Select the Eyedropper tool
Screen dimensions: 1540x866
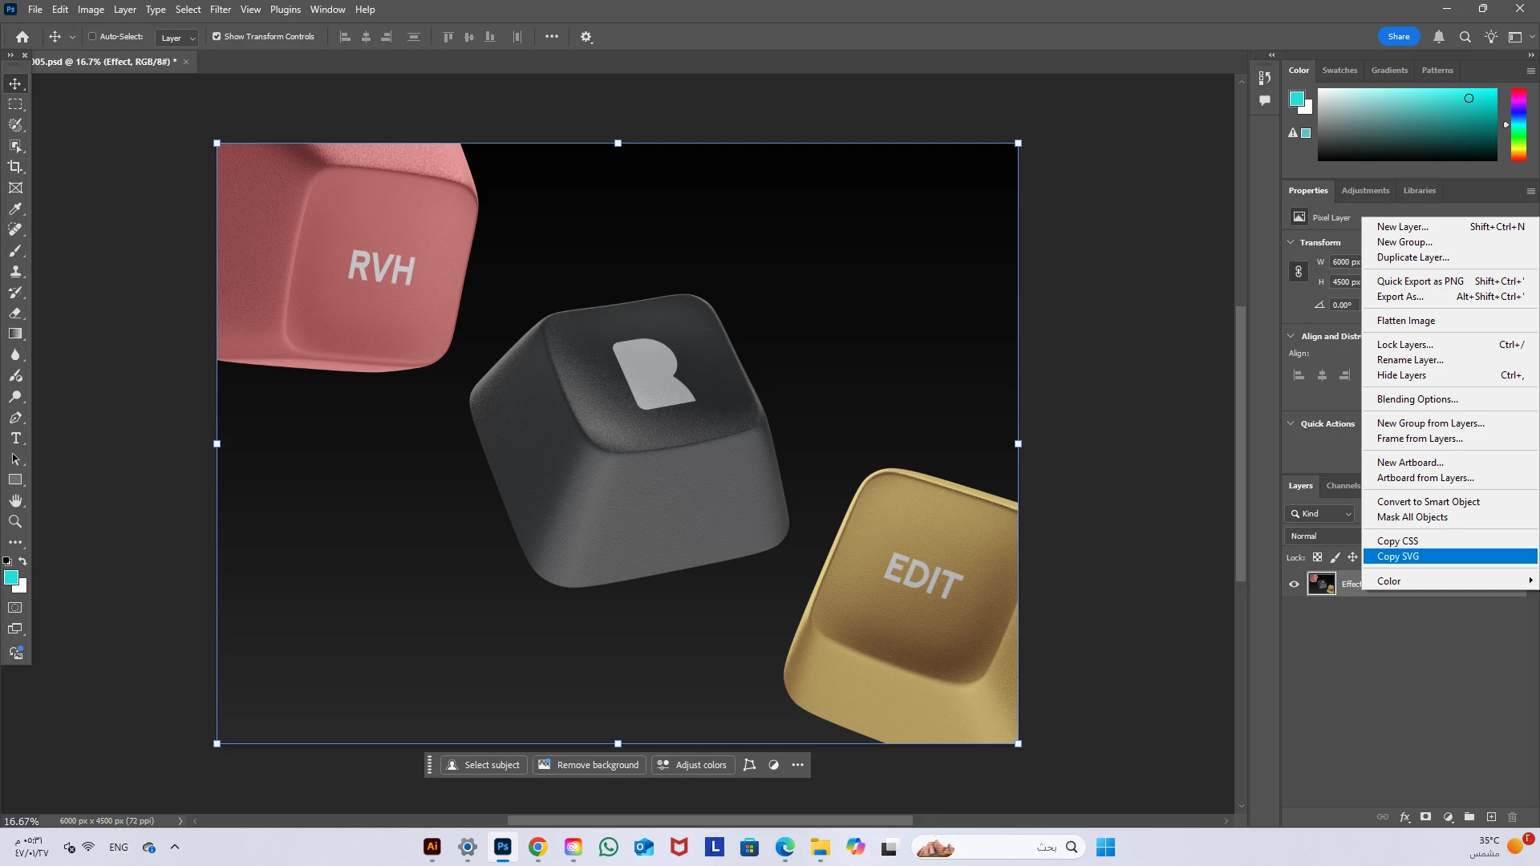tap(15, 208)
